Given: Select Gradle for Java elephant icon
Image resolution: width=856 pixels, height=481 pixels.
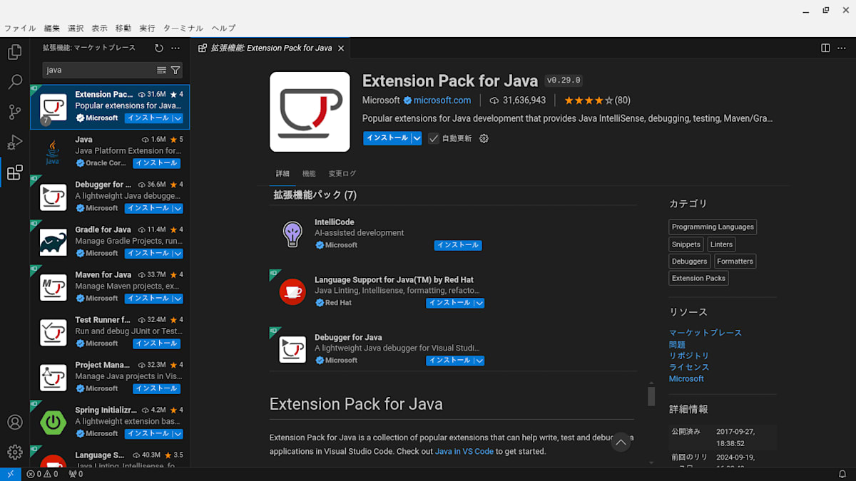Looking at the screenshot, I should click(53, 242).
